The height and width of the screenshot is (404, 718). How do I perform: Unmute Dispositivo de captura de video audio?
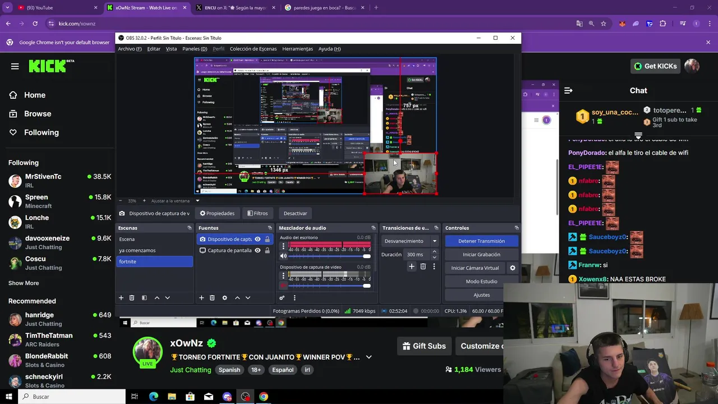pyautogui.click(x=283, y=286)
